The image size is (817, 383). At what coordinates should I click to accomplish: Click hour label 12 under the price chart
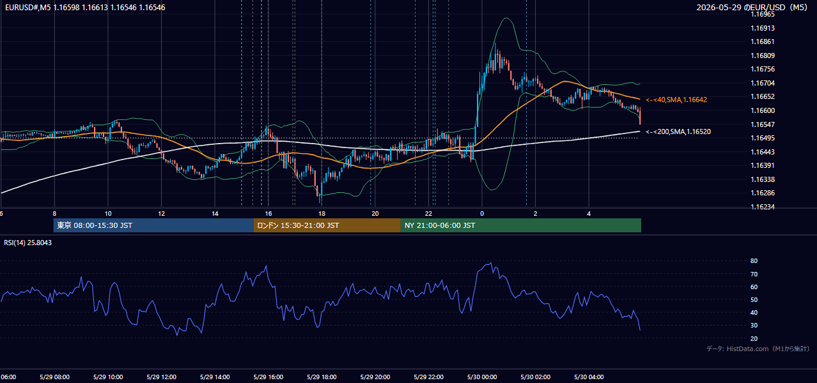[x=161, y=214]
